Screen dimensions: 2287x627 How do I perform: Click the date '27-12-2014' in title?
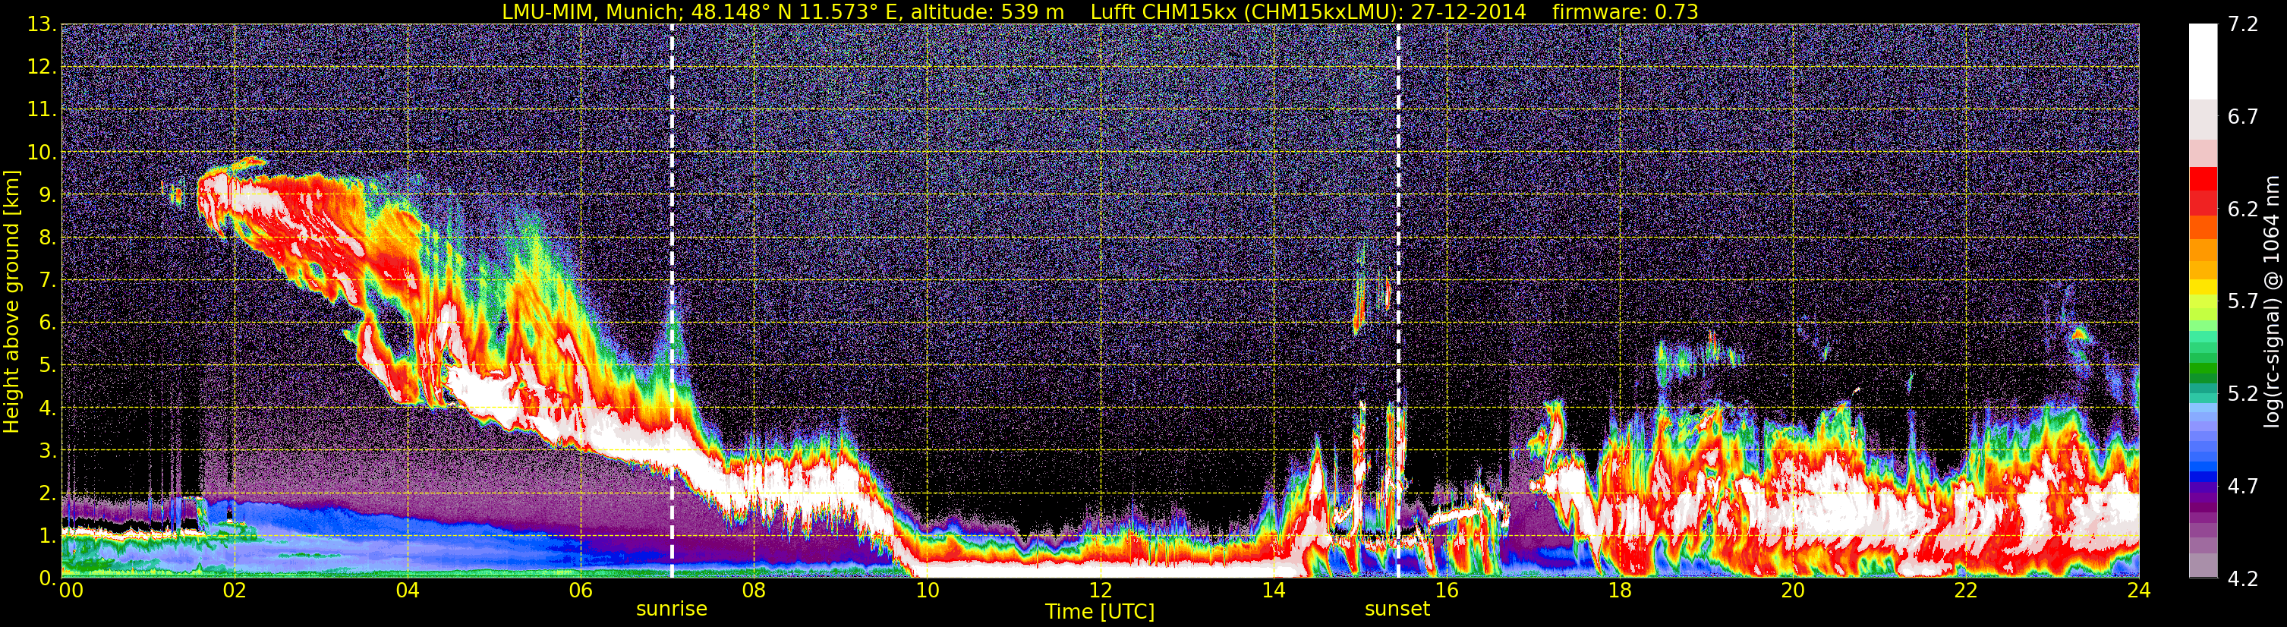[1469, 11]
